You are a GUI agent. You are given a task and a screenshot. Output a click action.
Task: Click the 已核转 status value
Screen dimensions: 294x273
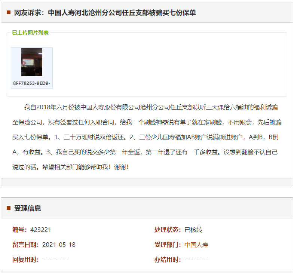tap(193, 230)
